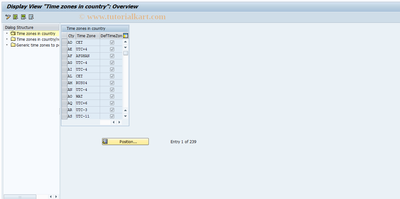This screenshot has height=199, width=400.
Task: Toggle the DefTimeZone checkbox for country AE
Action: click(112, 49)
